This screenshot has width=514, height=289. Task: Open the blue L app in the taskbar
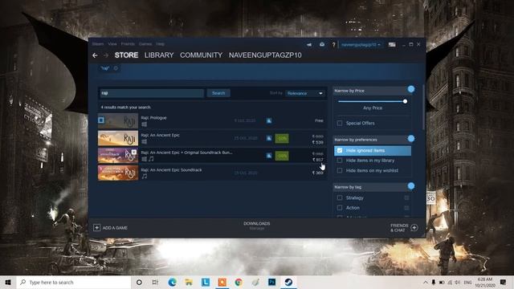(x=206, y=282)
